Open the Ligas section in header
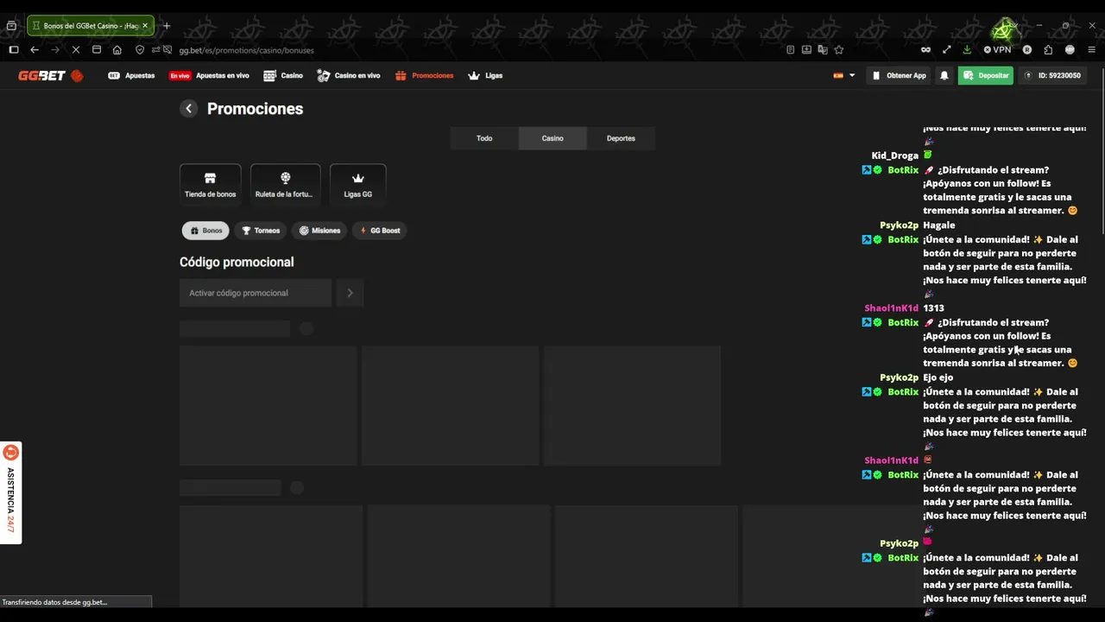Image resolution: width=1105 pixels, height=622 pixels. 485,76
